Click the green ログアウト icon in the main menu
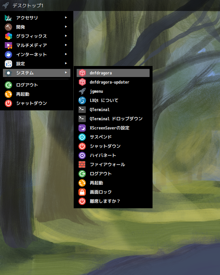 coord(8,85)
